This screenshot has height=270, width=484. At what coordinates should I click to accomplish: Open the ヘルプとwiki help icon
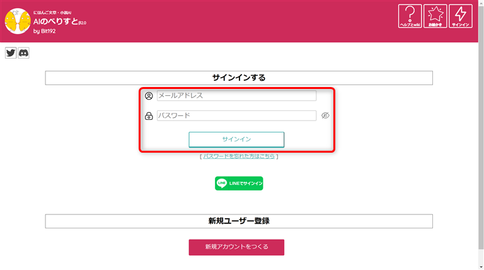(410, 16)
